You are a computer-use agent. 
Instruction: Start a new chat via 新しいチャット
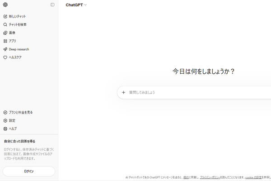17,16
